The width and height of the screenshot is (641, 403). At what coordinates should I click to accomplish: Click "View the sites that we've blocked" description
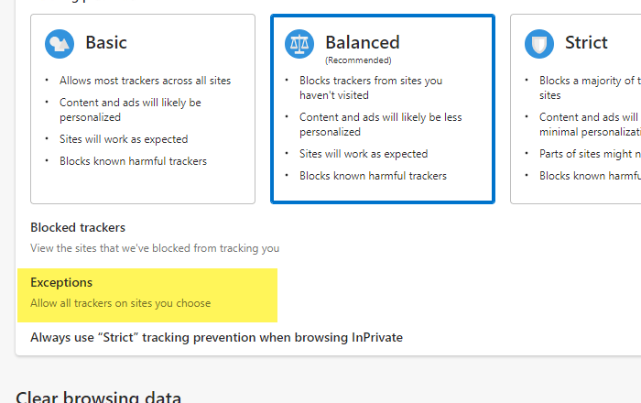pos(155,248)
